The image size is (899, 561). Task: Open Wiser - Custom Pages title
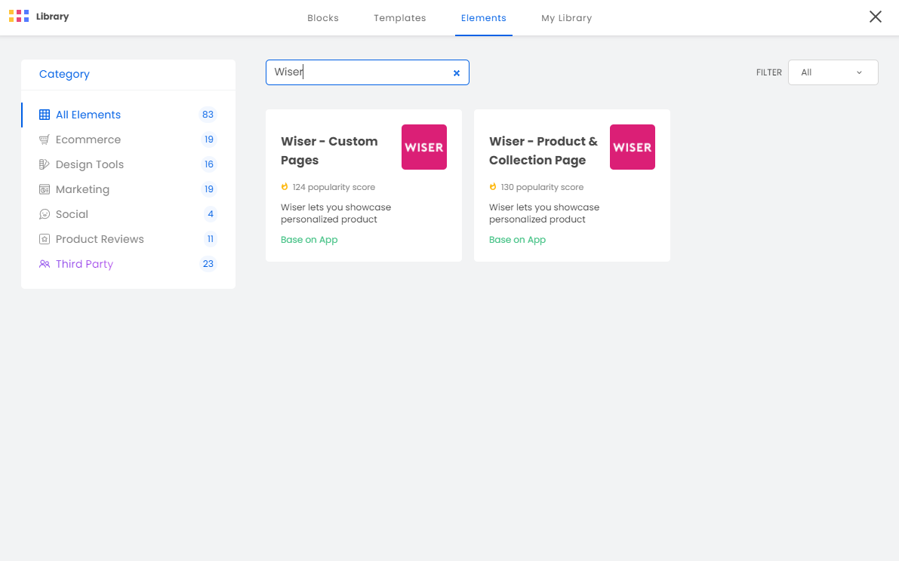tap(329, 151)
